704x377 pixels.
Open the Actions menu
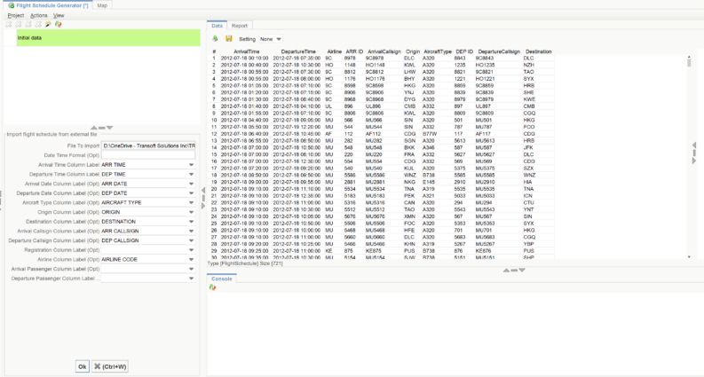pos(38,15)
